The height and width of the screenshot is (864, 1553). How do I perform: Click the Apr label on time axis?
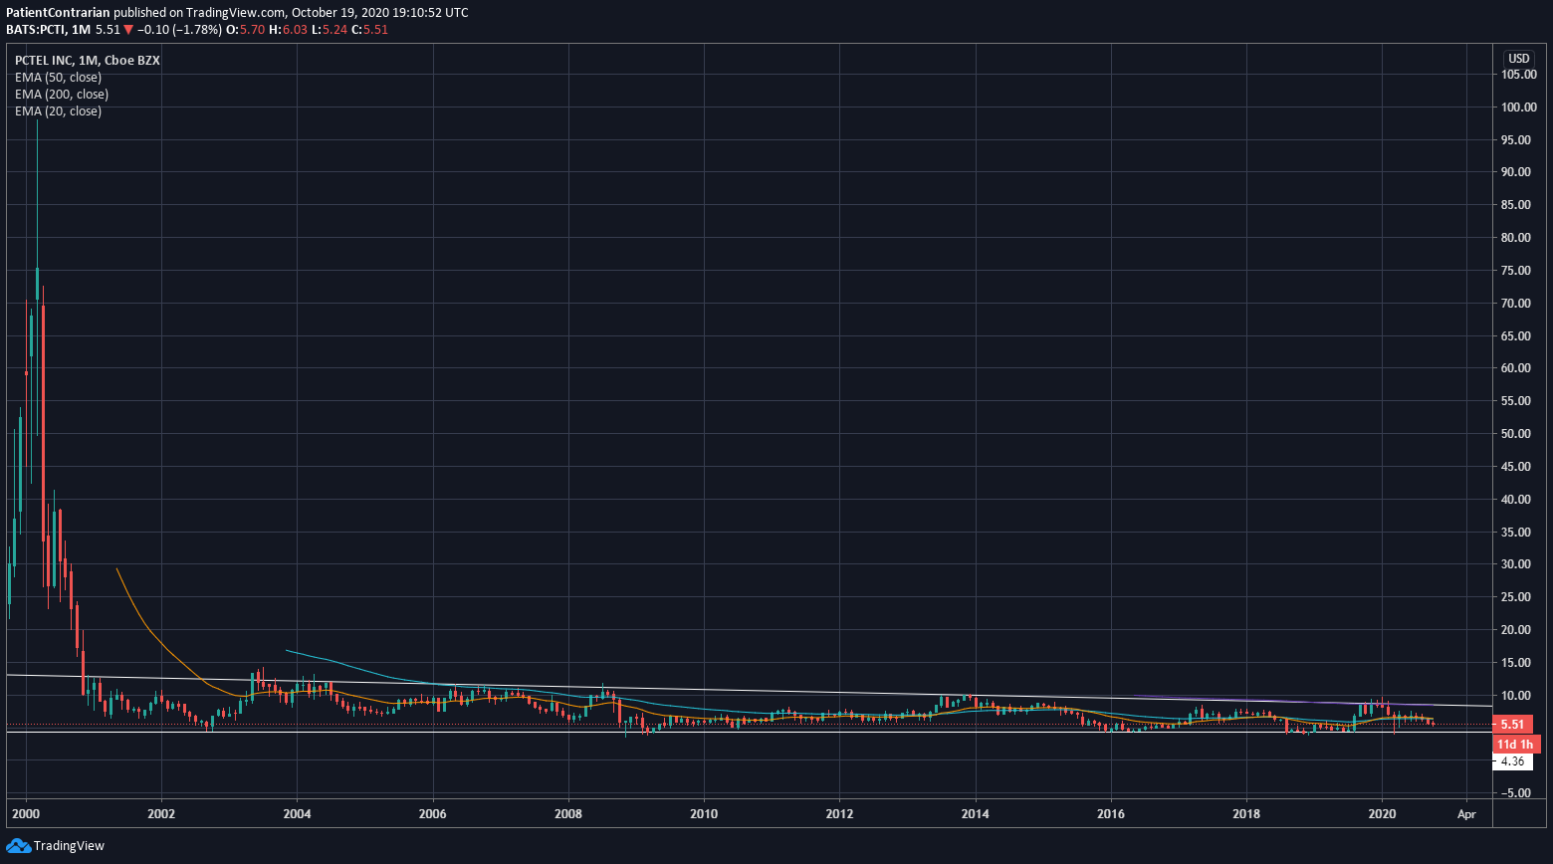(x=1466, y=813)
